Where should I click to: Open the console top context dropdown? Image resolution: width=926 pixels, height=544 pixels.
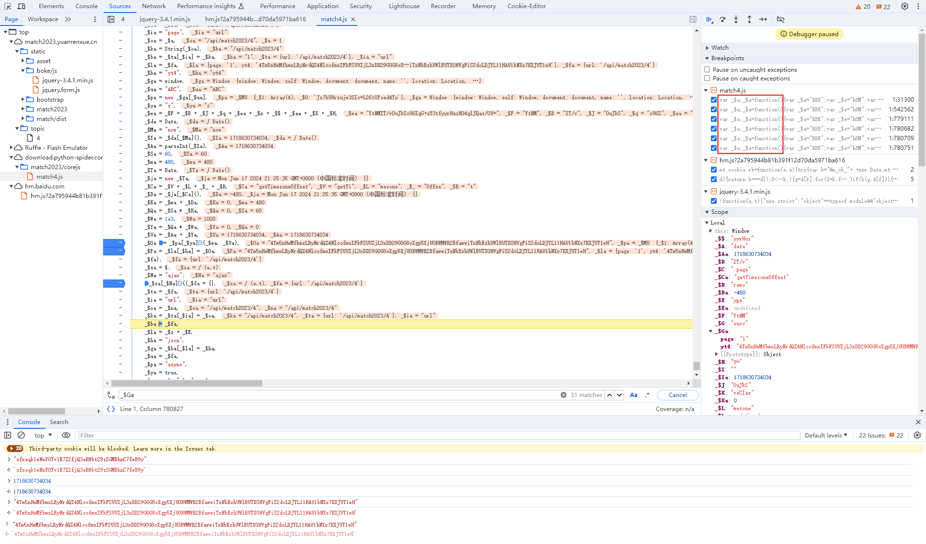[x=43, y=435]
